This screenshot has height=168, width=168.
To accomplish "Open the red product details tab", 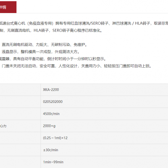I will pos(8,7).
